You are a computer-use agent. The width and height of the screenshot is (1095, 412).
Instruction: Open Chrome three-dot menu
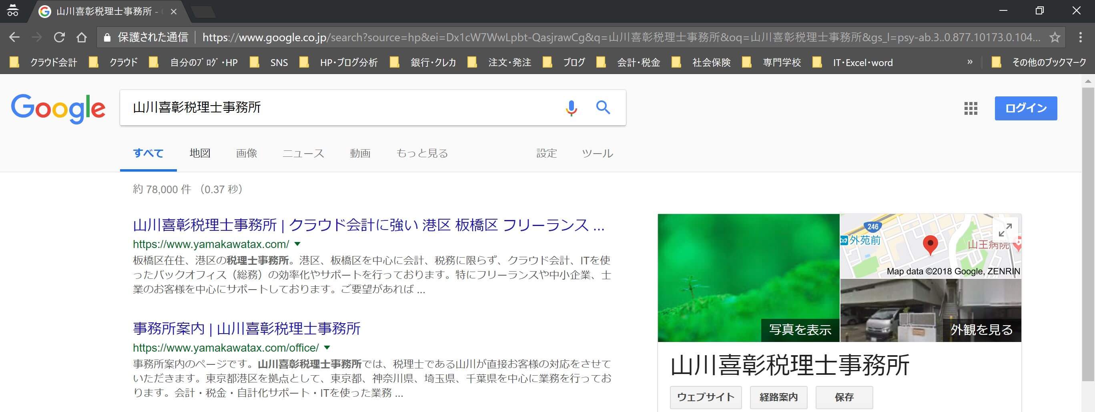coord(1080,37)
